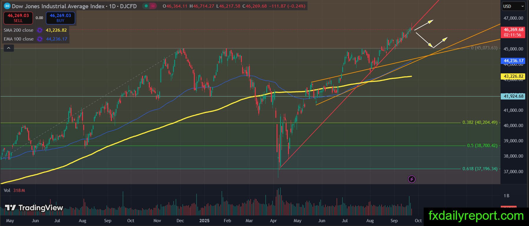The height and width of the screenshot is (226, 529).
Task: Click the Nov label on the time axis
Action: click(x=157, y=221)
